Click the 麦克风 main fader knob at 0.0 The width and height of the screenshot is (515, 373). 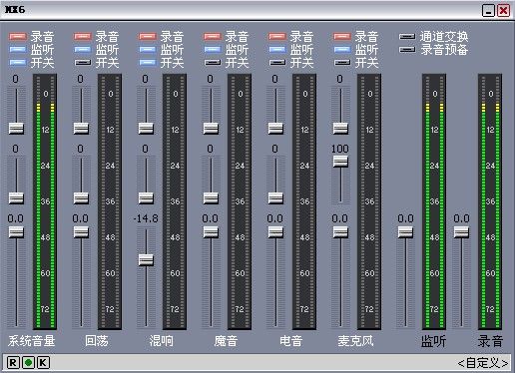coord(340,231)
